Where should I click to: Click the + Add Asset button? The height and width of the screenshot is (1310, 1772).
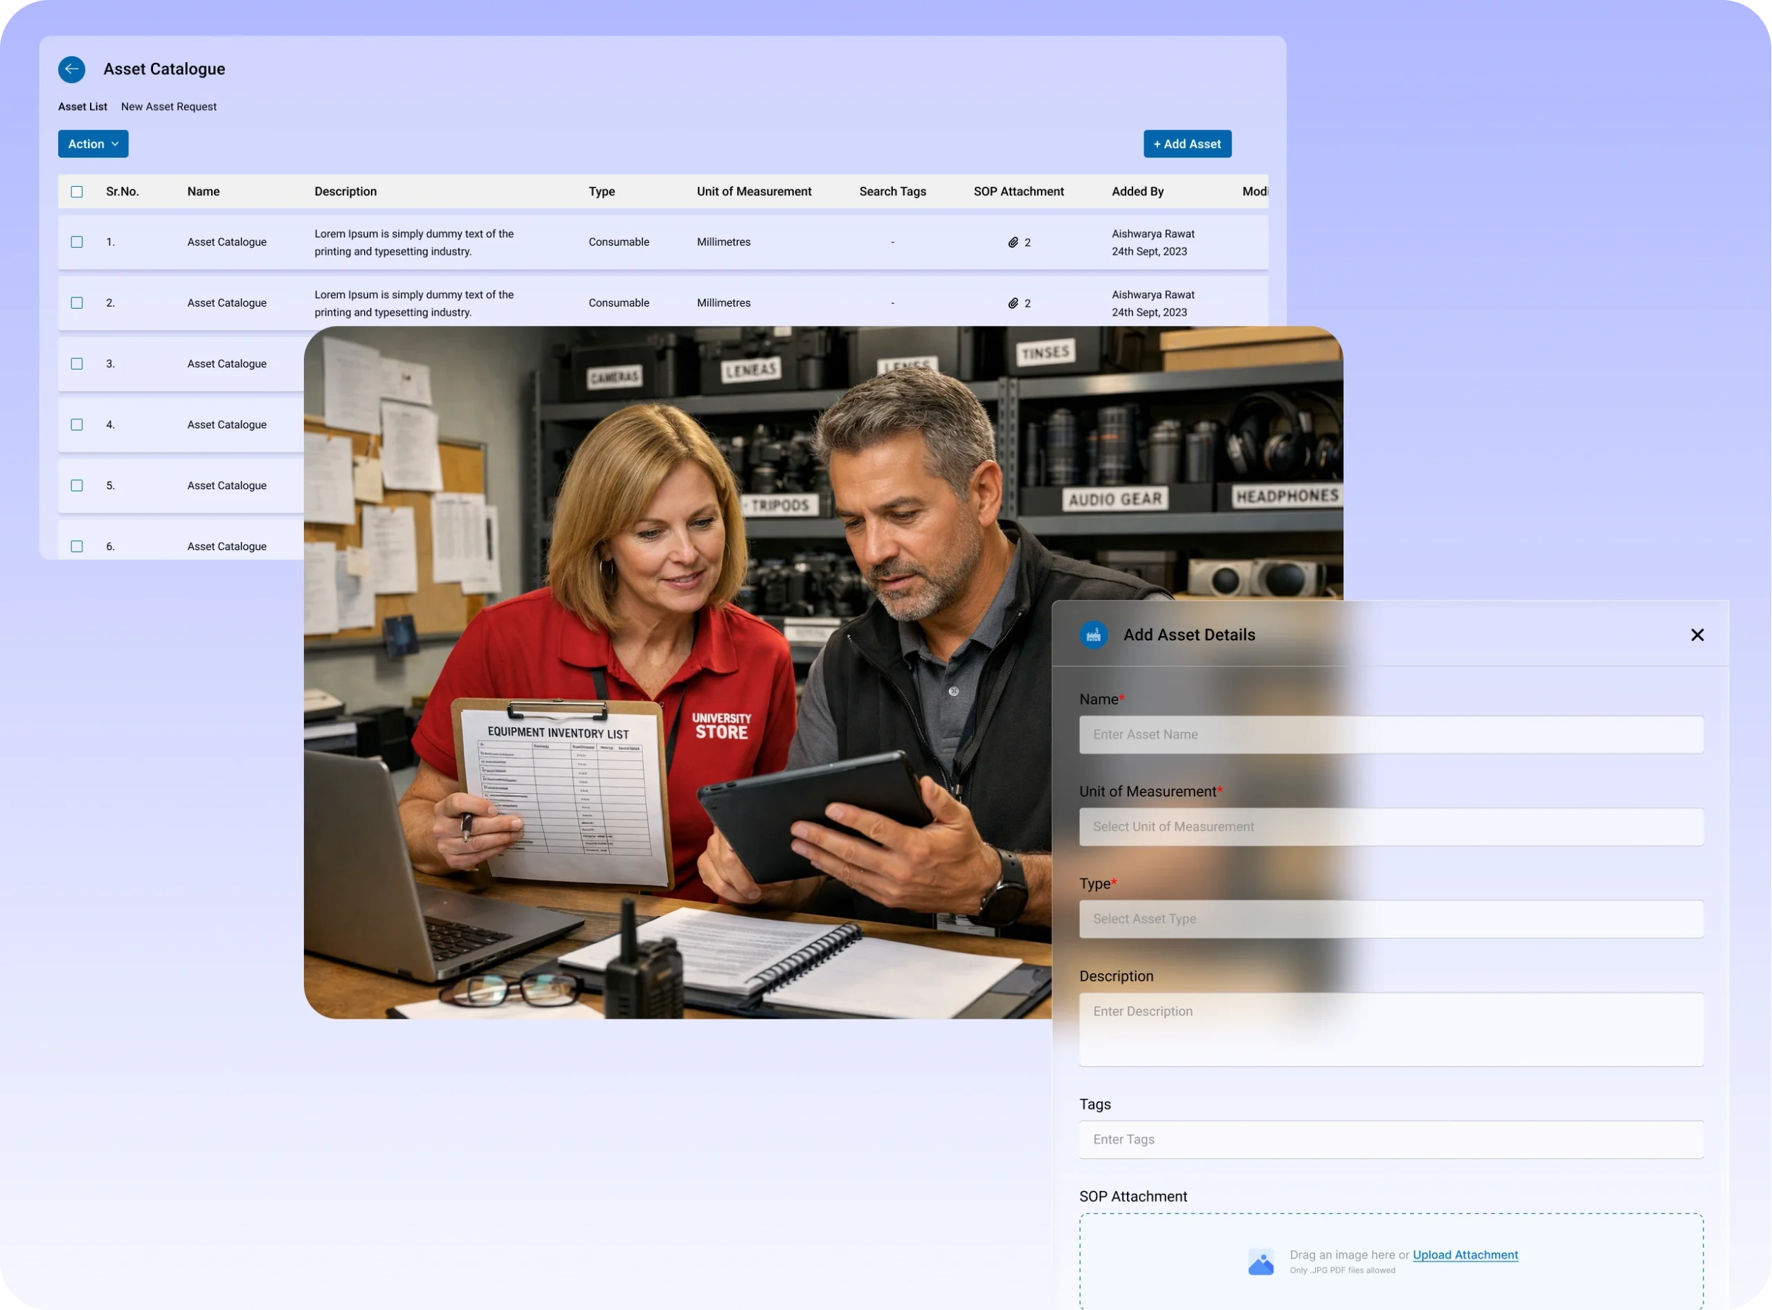tap(1186, 145)
